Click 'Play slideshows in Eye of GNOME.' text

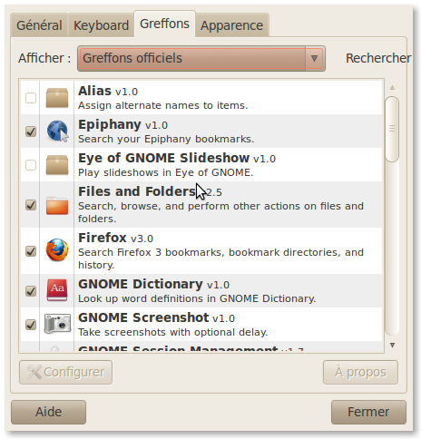[166, 172]
